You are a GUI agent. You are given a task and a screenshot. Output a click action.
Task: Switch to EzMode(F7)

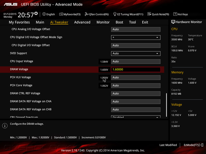191,145
